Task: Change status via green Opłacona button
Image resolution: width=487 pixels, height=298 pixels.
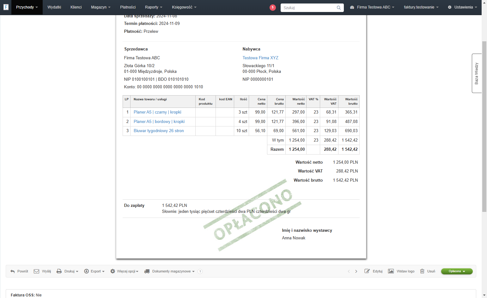Action: [x=457, y=271]
